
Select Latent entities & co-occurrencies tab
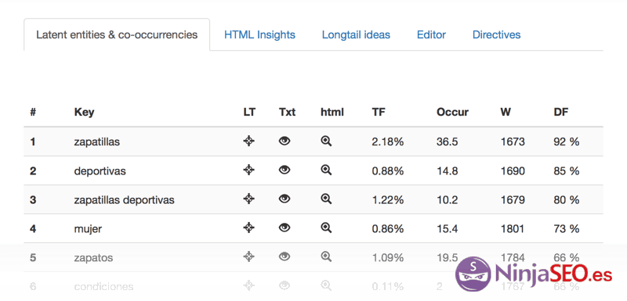coord(117,34)
